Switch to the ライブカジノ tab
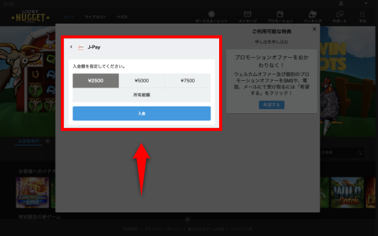The image size is (378, 236). 95,18
